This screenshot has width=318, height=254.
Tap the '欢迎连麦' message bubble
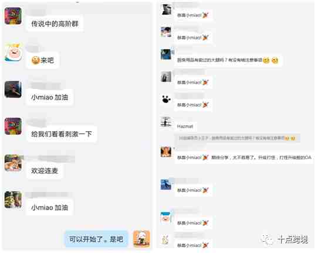point(45,171)
